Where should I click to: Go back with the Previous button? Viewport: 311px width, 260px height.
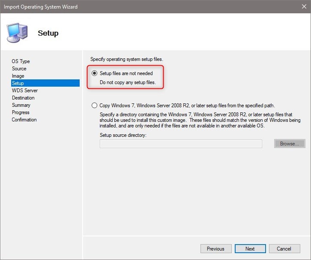coord(216,249)
